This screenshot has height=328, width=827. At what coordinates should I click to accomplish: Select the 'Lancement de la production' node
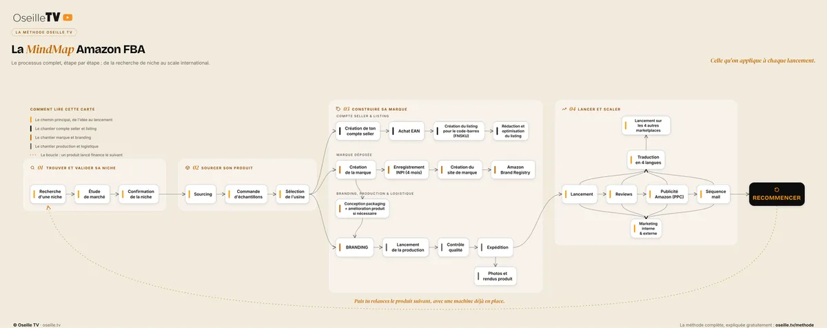coord(406,247)
